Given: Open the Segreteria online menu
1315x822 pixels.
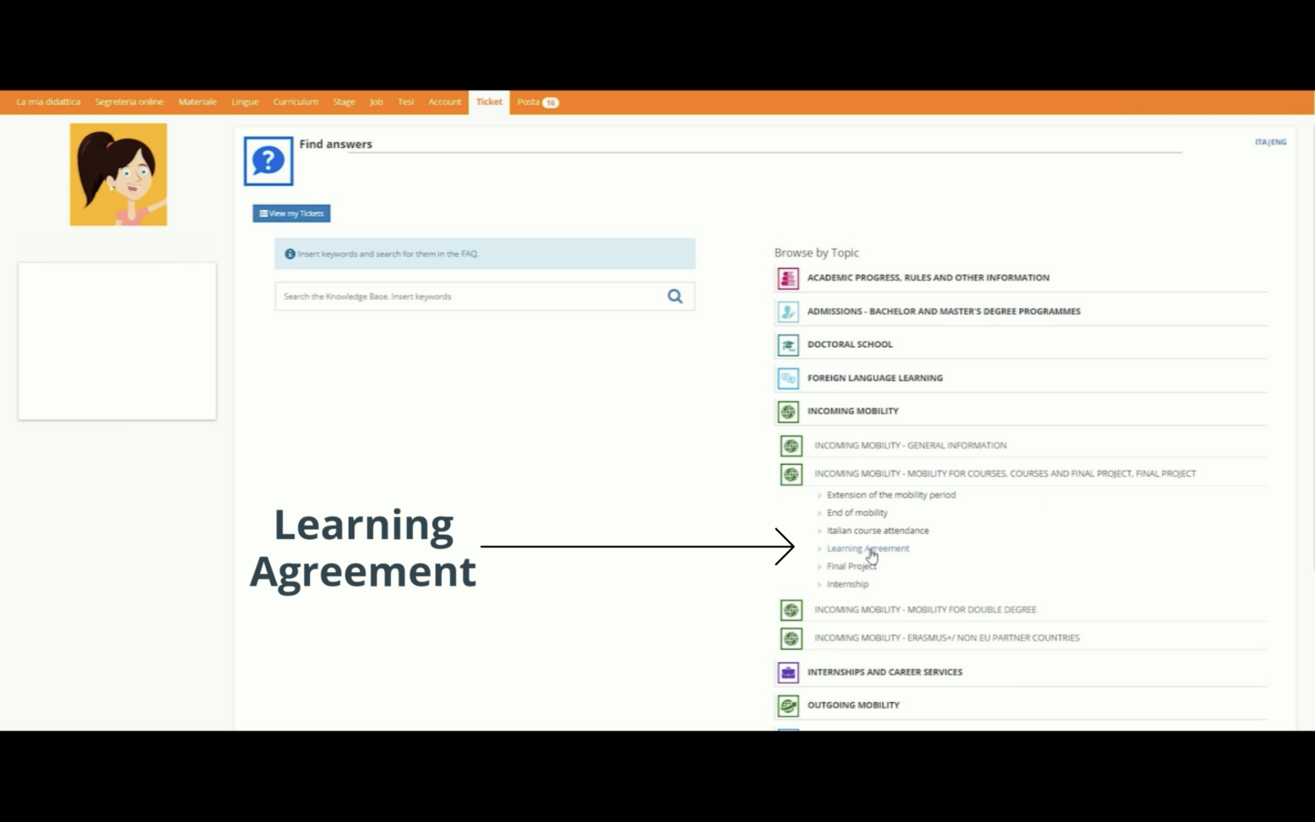Looking at the screenshot, I should (x=129, y=102).
